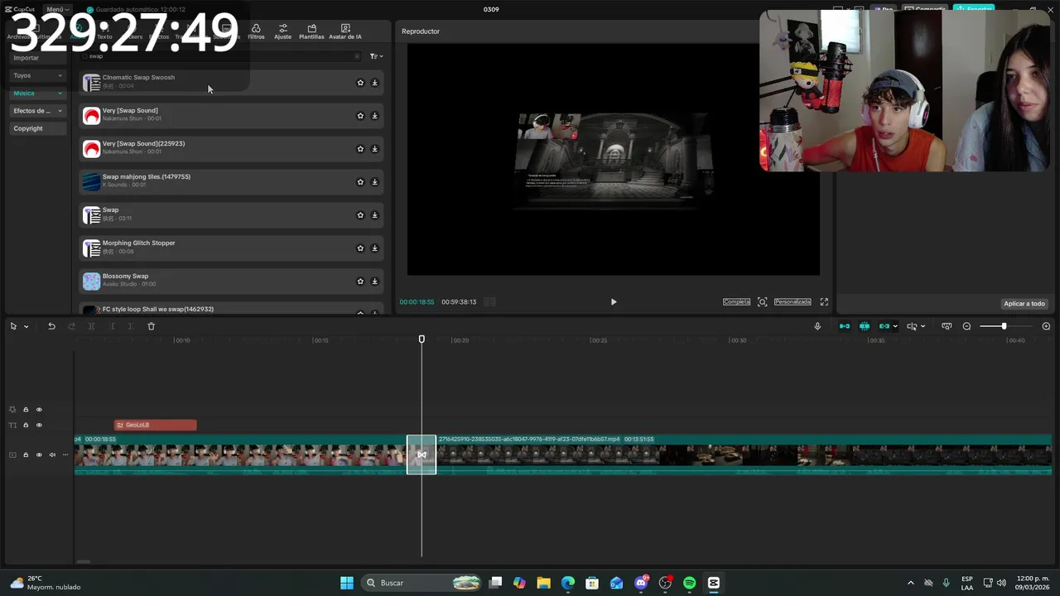Favorite Swap mahjong tiles sound
Image resolution: width=1060 pixels, height=596 pixels.
(x=360, y=182)
